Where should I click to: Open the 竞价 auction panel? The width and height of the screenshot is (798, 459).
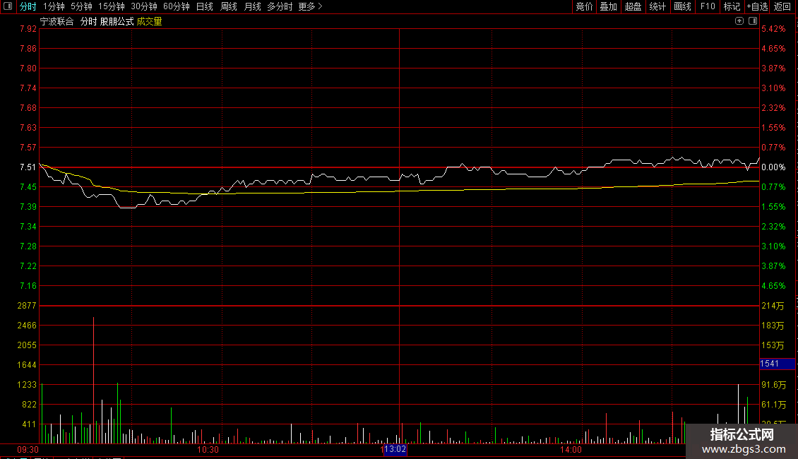(x=584, y=6)
